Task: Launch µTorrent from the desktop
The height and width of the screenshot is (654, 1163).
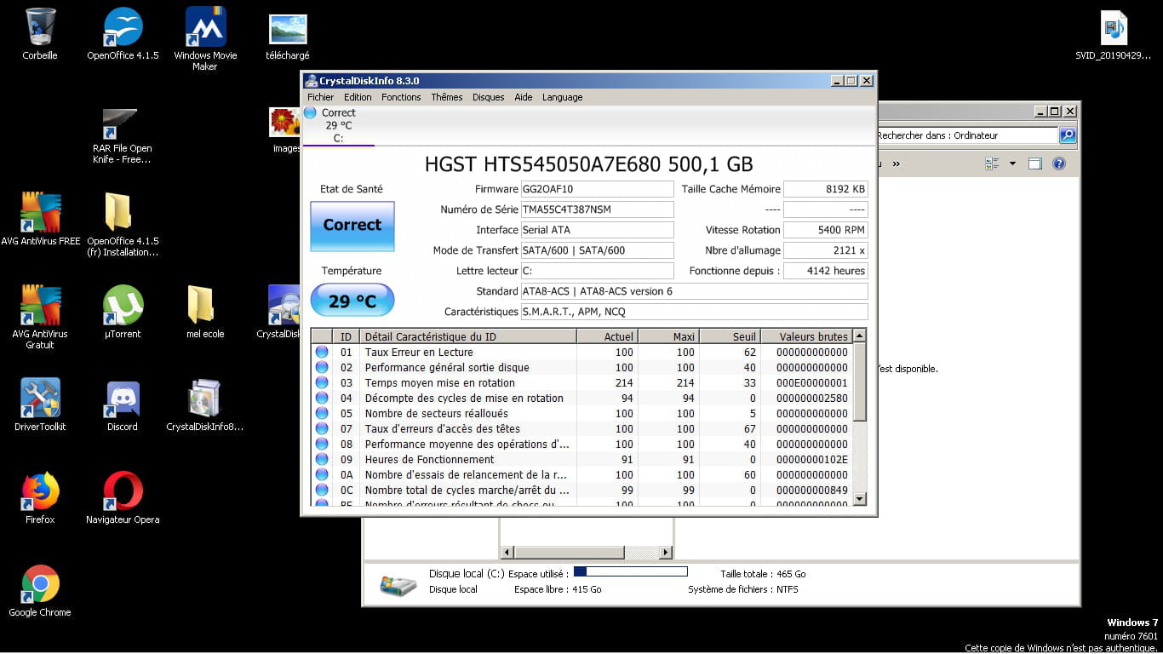Action: click(x=123, y=307)
